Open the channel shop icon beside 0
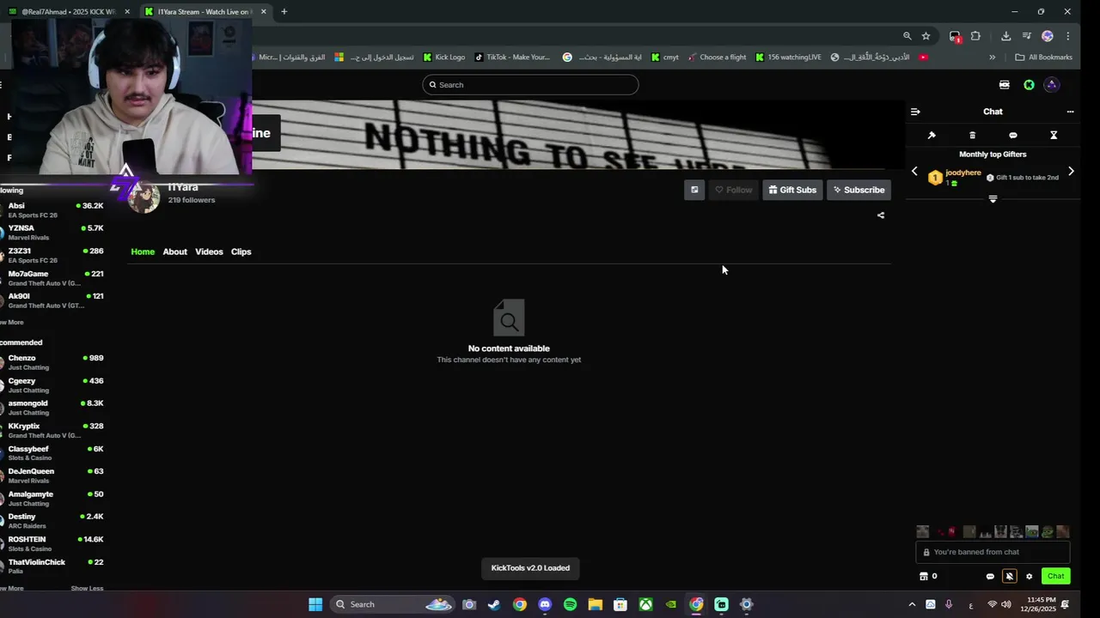 [924, 576]
